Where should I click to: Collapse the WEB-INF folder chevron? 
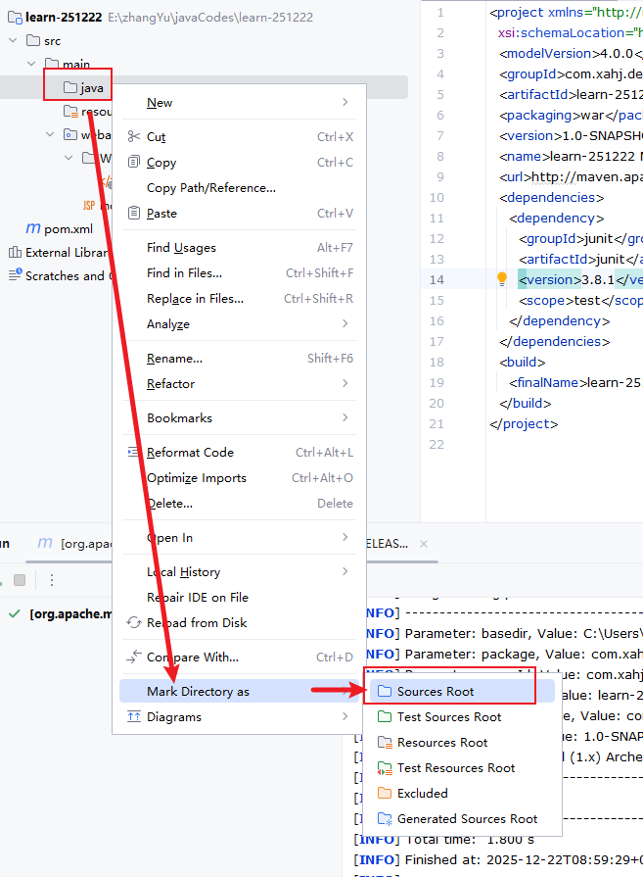click(69, 158)
